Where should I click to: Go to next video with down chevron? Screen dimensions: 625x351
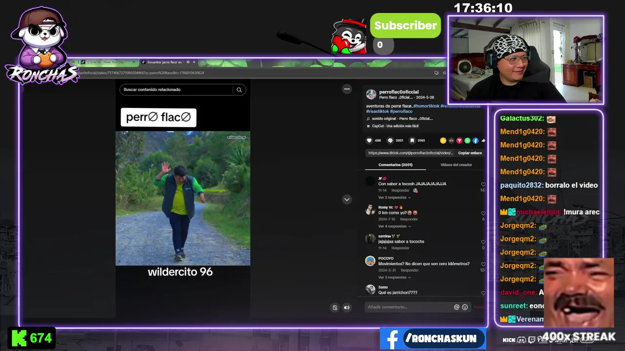(x=347, y=199)
